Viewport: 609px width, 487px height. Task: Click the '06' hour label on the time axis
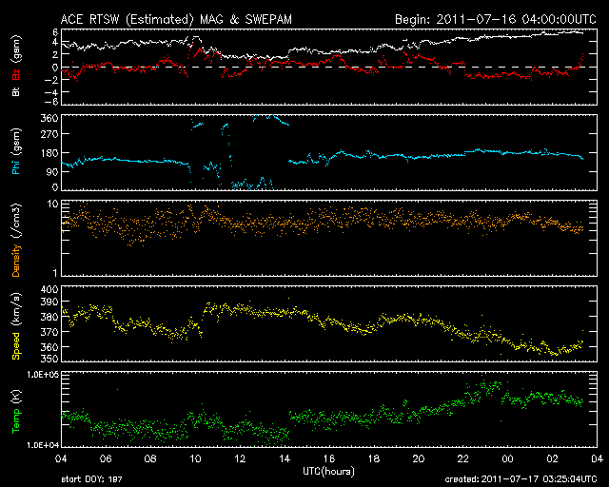[106, 459]
